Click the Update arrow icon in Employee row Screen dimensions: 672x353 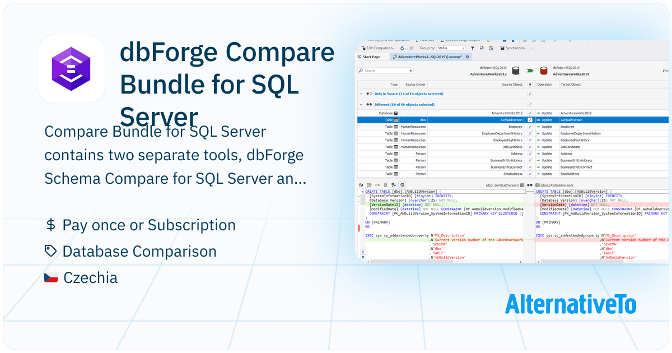(538, 127)
